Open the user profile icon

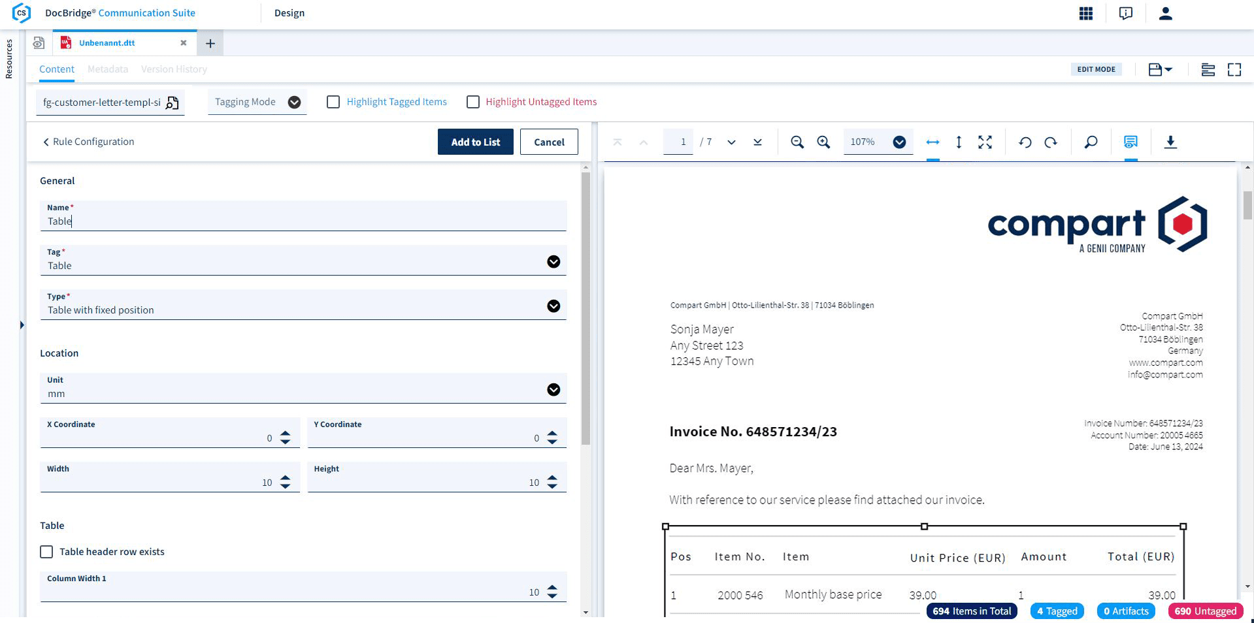1165,14
